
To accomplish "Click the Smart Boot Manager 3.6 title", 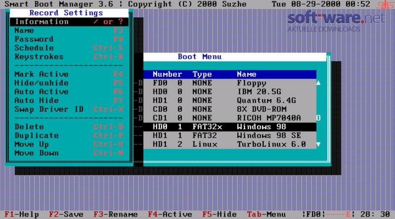I will point(59,4).
